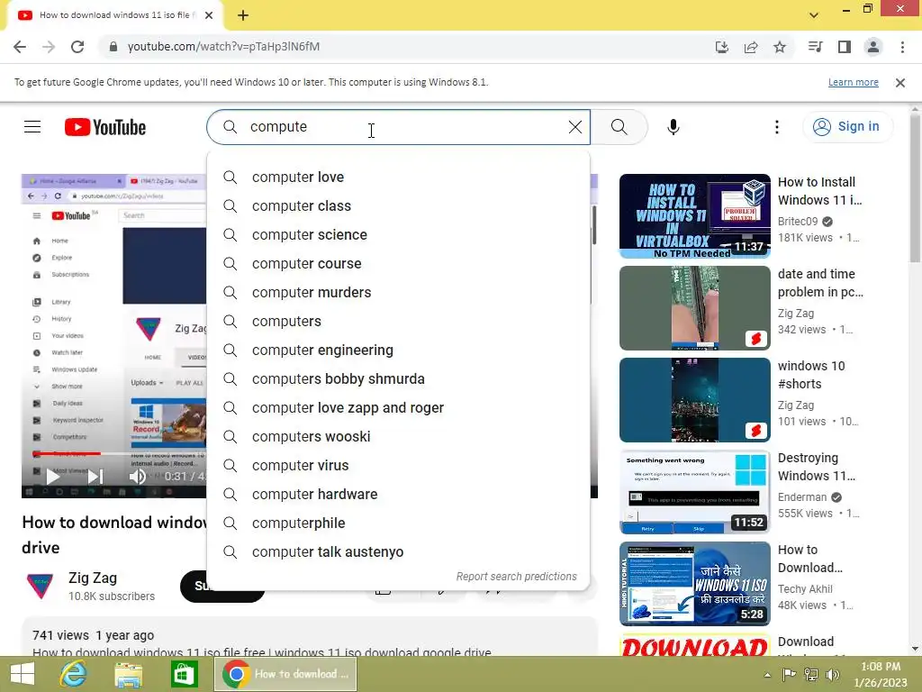Open the Zig Zag channel name

tap(93, 578)
